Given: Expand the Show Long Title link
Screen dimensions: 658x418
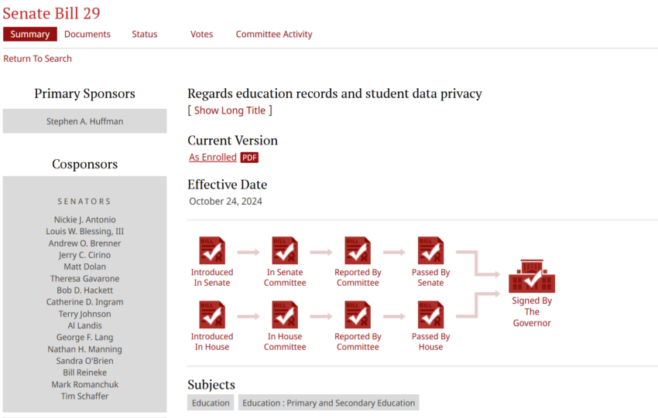Looking at the screenshot, I should (230, 110).
